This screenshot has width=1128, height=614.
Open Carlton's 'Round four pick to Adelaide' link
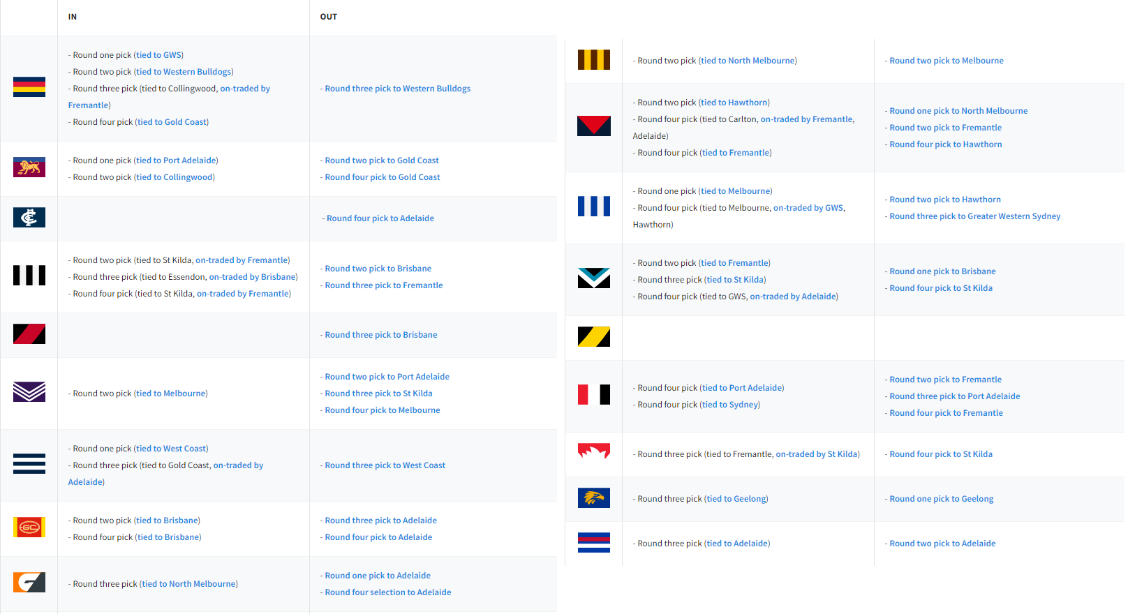(x=380, y=218)
